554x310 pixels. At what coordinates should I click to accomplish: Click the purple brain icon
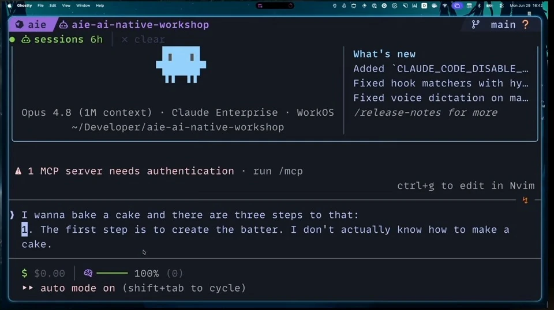point(88,273)
